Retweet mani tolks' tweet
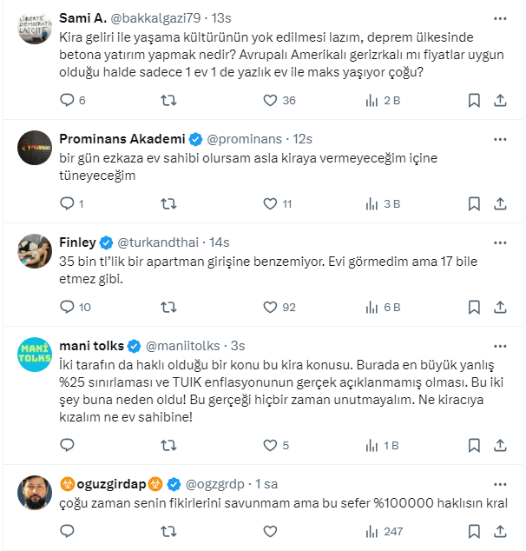 [x=169, y=446]
